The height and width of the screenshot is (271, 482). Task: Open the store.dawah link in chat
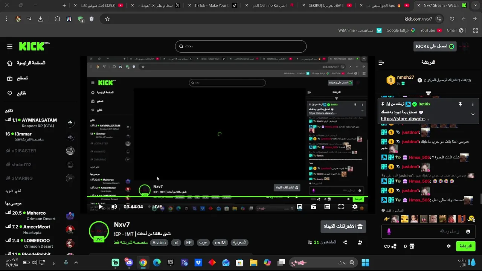click(x=405, y=119)
